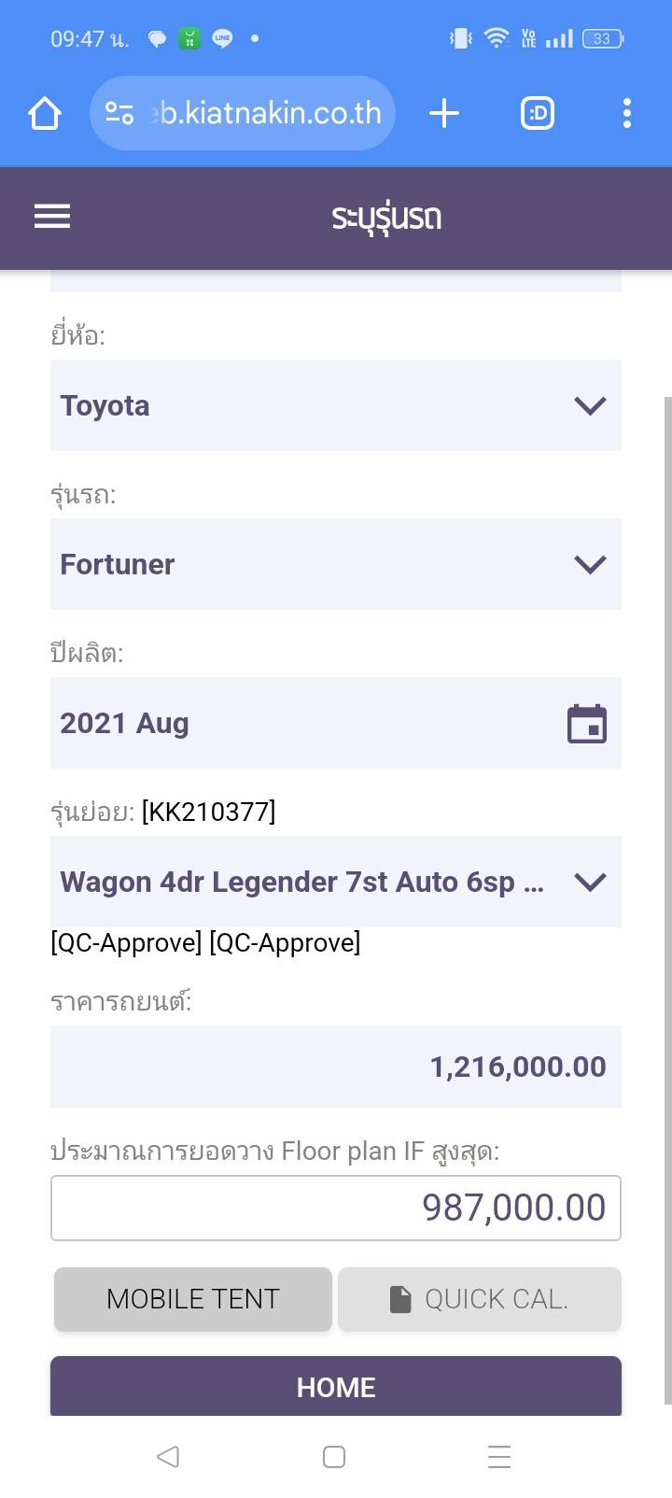672x1498 pixels.
Task: Expand the Fortuner model dropdown
Action: [x=336, y=564]
